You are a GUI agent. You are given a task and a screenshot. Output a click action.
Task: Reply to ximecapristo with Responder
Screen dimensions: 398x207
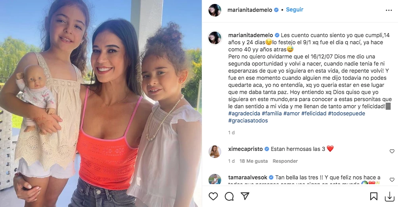[x=285, y=161]
